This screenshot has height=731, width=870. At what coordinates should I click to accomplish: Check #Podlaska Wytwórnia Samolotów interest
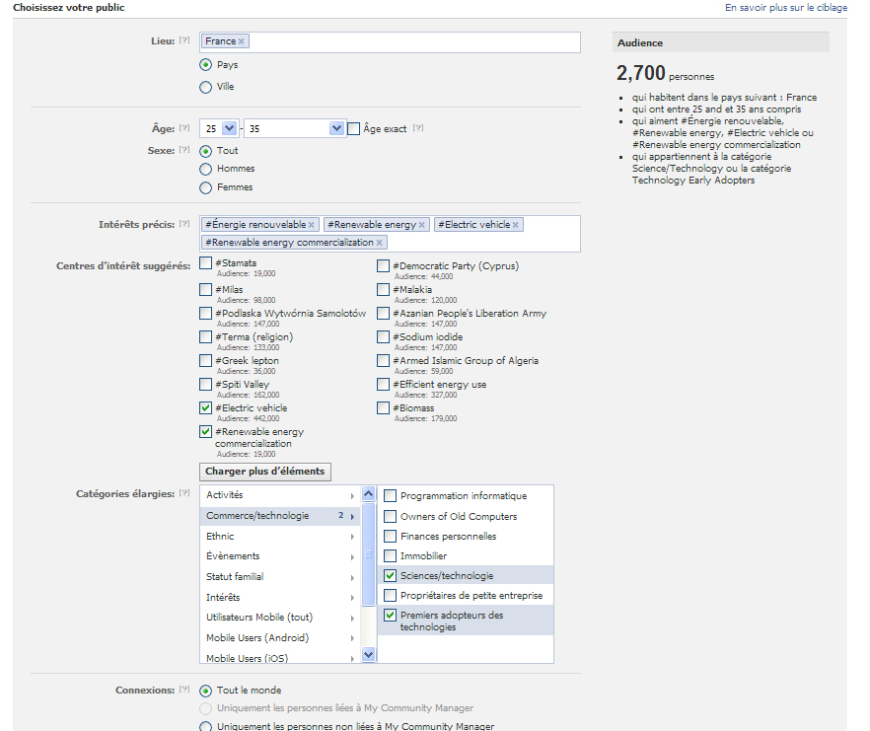(x=206, y=314)
